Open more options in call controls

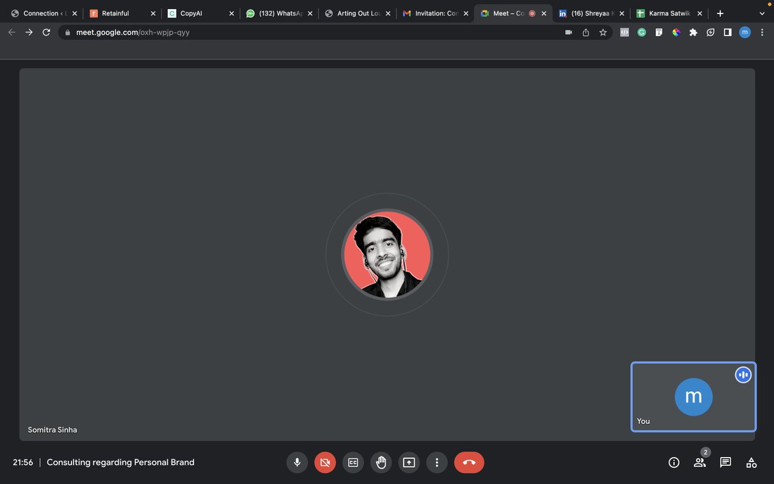(437, 462)
